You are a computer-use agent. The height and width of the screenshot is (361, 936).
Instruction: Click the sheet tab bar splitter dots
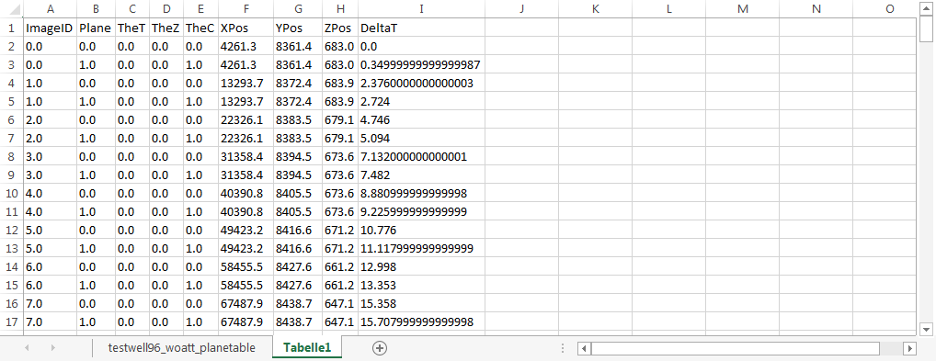563,348
